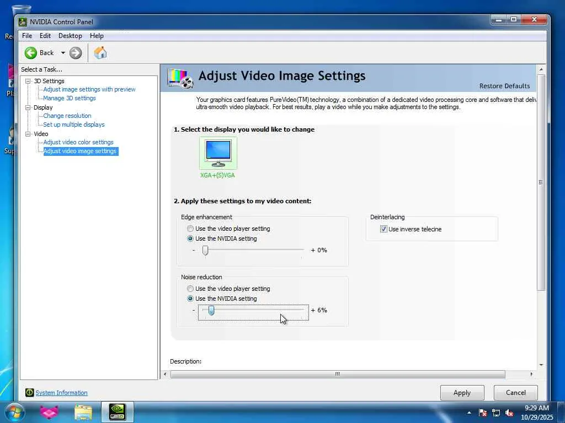This screenshot has height=423, width=565.
Task: Show hidden system tray icons
Action: click(x=469, y=413)
